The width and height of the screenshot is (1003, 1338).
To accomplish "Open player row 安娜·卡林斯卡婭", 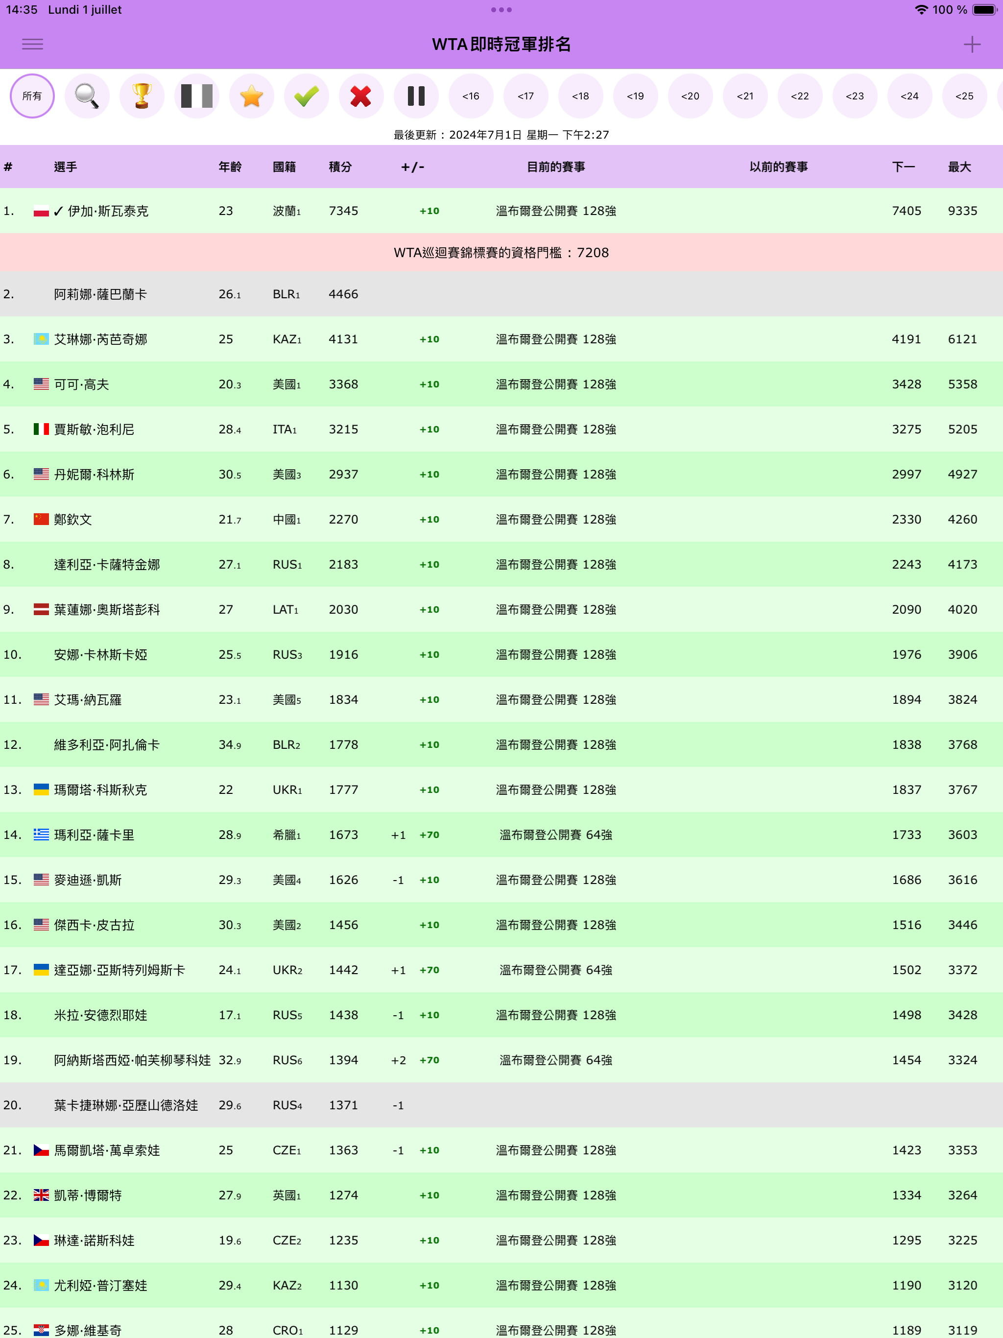I will 501,654.
